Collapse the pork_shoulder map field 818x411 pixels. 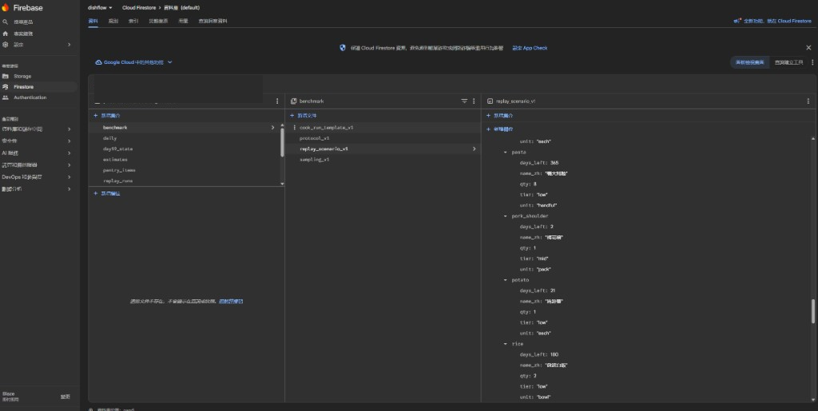click(505, 215)
